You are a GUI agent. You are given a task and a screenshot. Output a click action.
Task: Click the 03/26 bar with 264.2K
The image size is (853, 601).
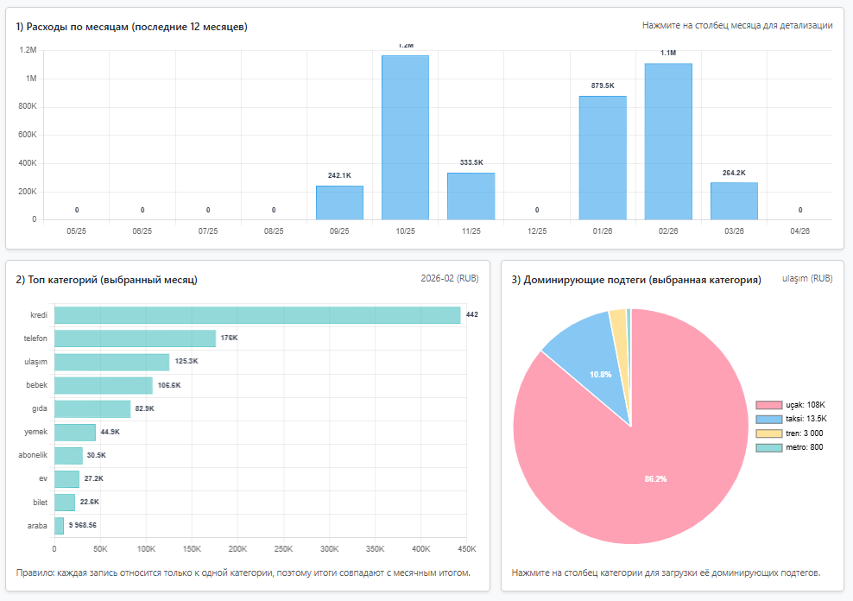(733, 201)
